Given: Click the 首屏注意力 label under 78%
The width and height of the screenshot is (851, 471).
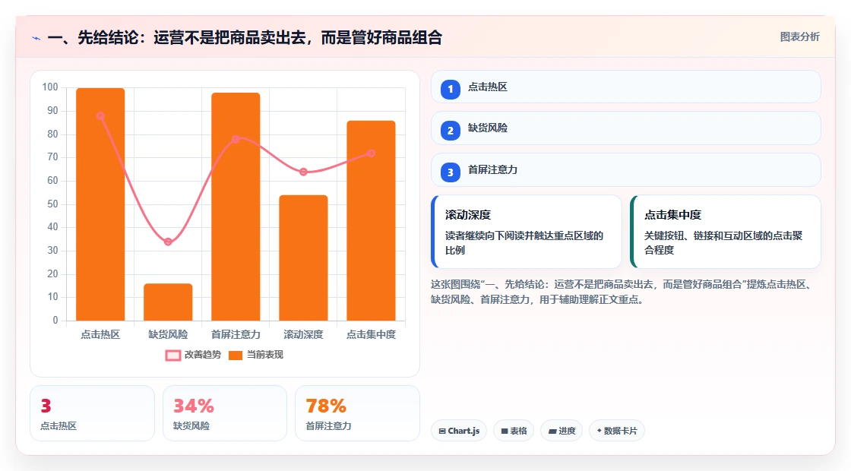Looking at the screenshot, I should pyautogui.click(x=328, y=426).
